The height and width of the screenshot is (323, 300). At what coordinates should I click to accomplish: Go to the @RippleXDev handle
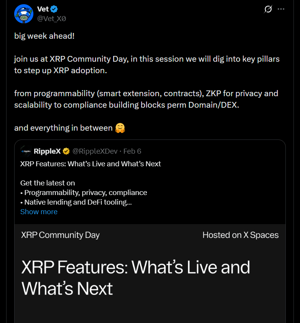point(95,151)
